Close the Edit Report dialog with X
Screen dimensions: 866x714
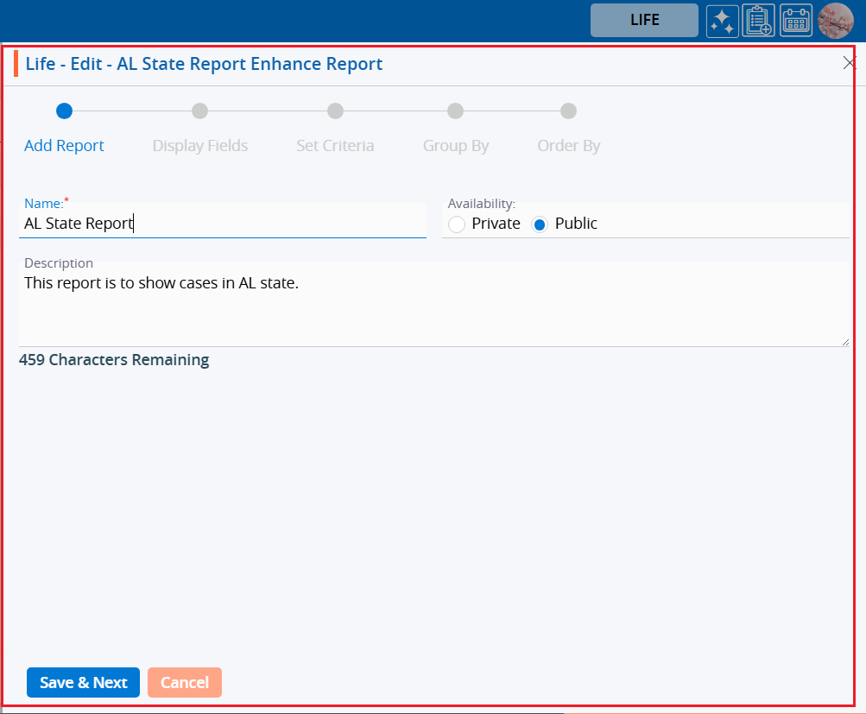click(x=849, y=63)
